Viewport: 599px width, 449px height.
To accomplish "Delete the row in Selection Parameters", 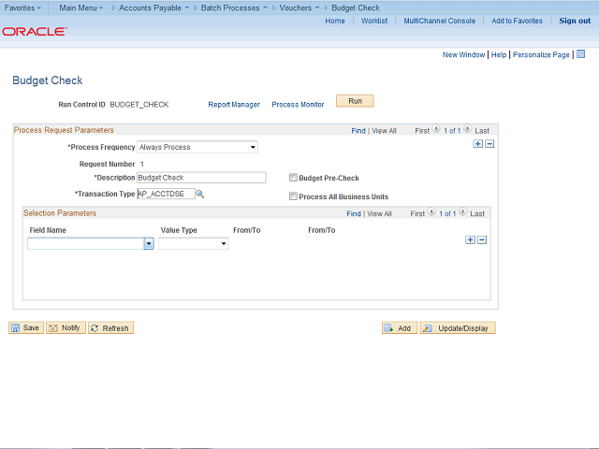I will (482, 240).
